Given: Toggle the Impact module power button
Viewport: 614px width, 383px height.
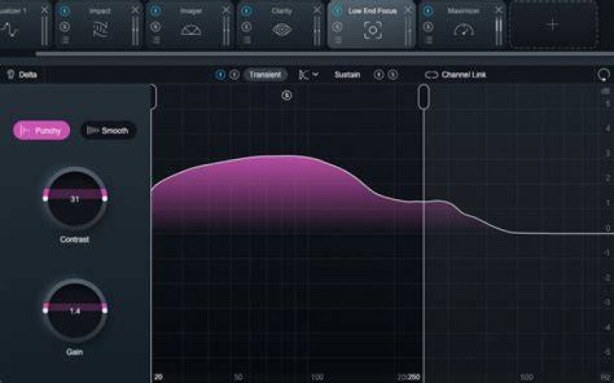Looking at the screenshot, I should pyautogui.click(x=65, y=11).
